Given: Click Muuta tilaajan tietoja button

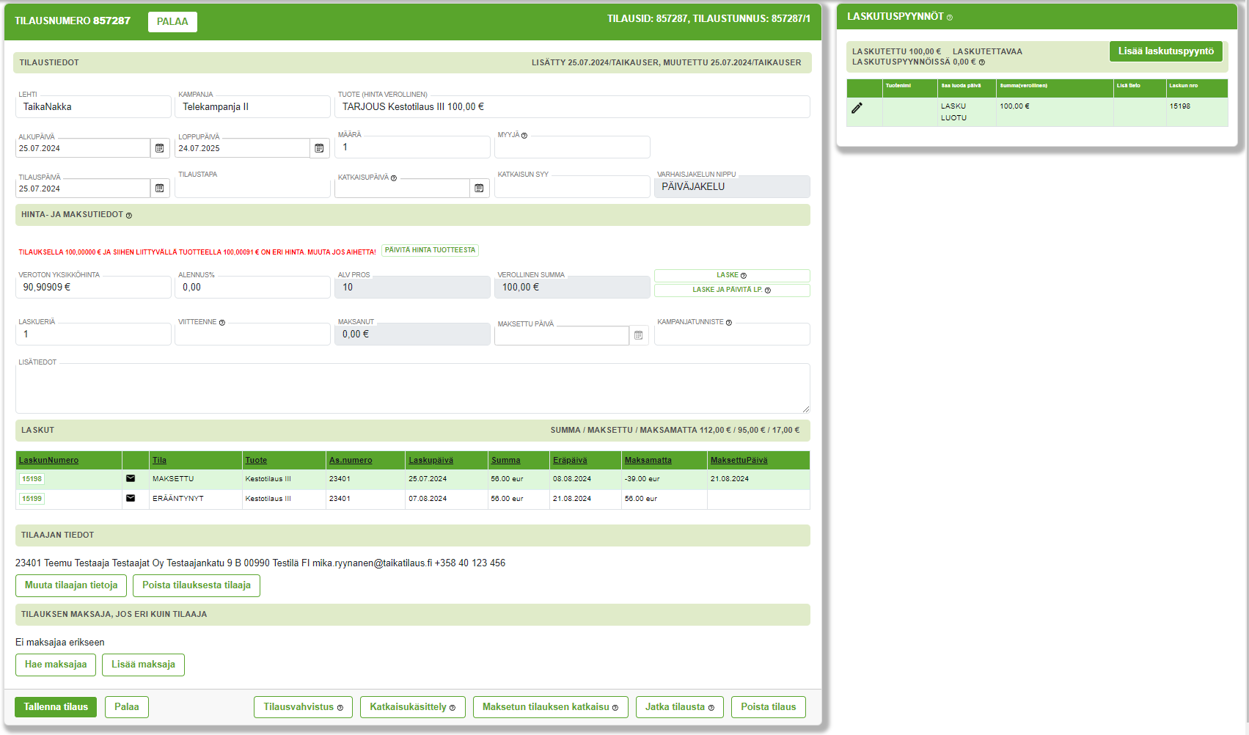Looking at the screenshot, I should (71, 585).
